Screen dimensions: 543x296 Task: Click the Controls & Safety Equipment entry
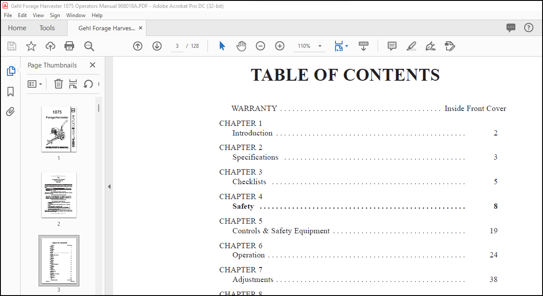[281, 231]
